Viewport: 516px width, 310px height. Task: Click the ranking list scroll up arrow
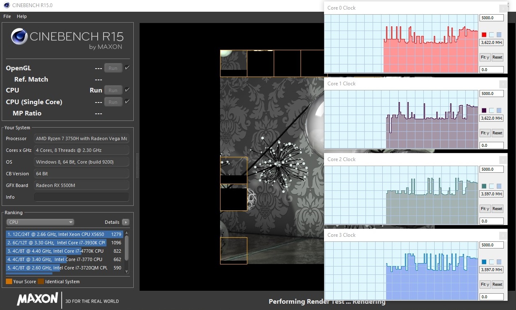tap(127, 233)
